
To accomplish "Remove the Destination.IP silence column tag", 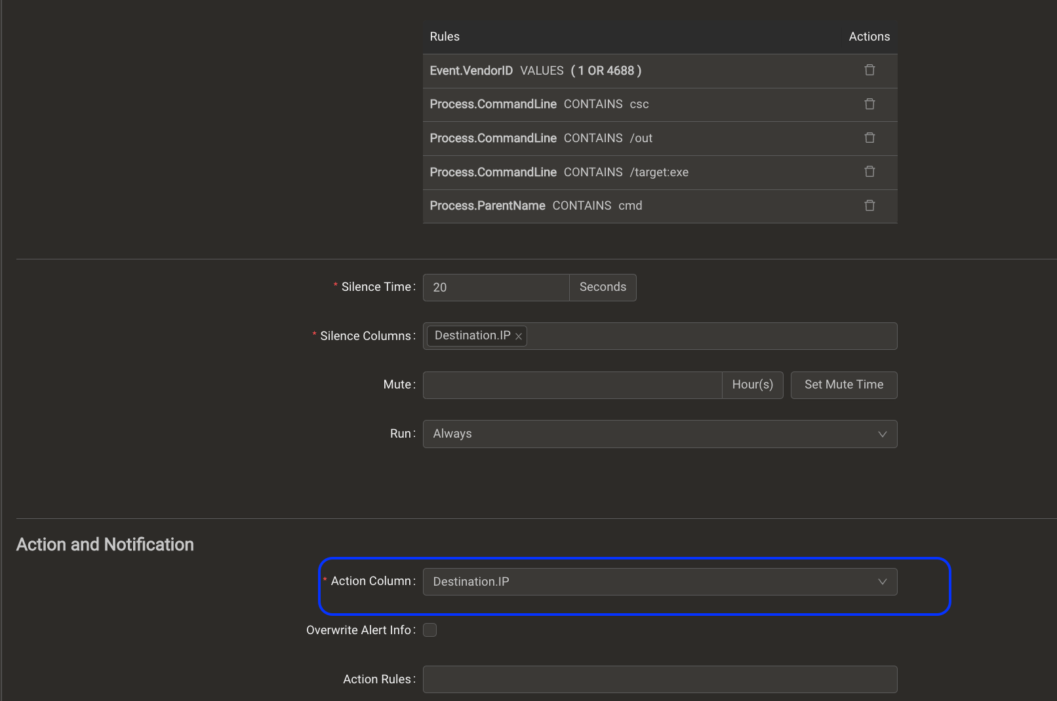I will 519,336.
